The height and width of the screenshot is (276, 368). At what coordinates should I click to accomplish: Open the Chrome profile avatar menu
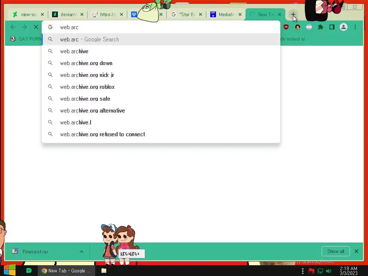click(343, 27)
